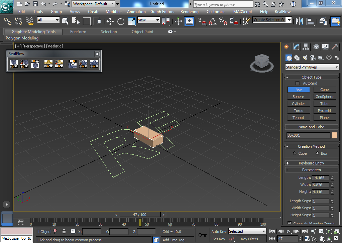Click the Auto Key button

(219, 232)
